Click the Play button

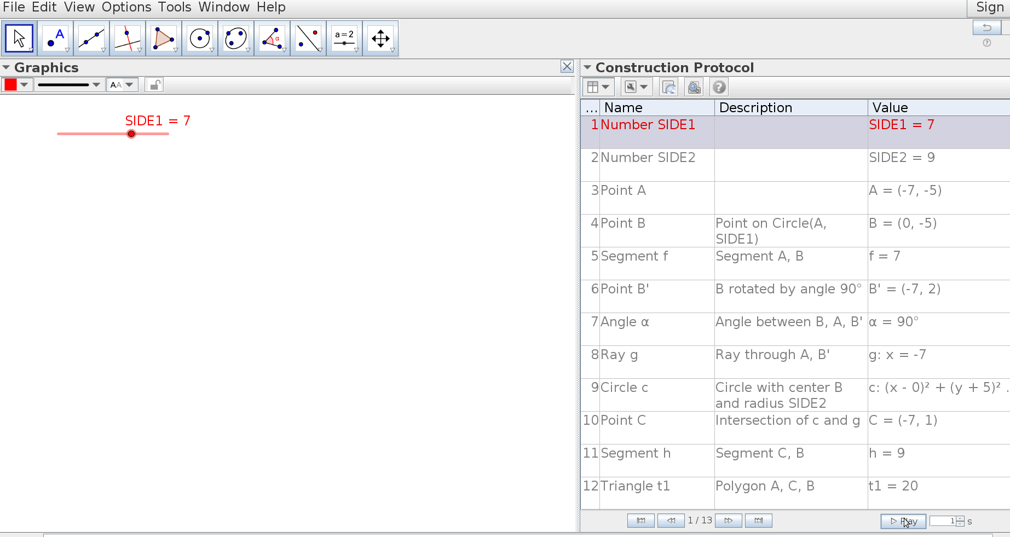(903, 521)
